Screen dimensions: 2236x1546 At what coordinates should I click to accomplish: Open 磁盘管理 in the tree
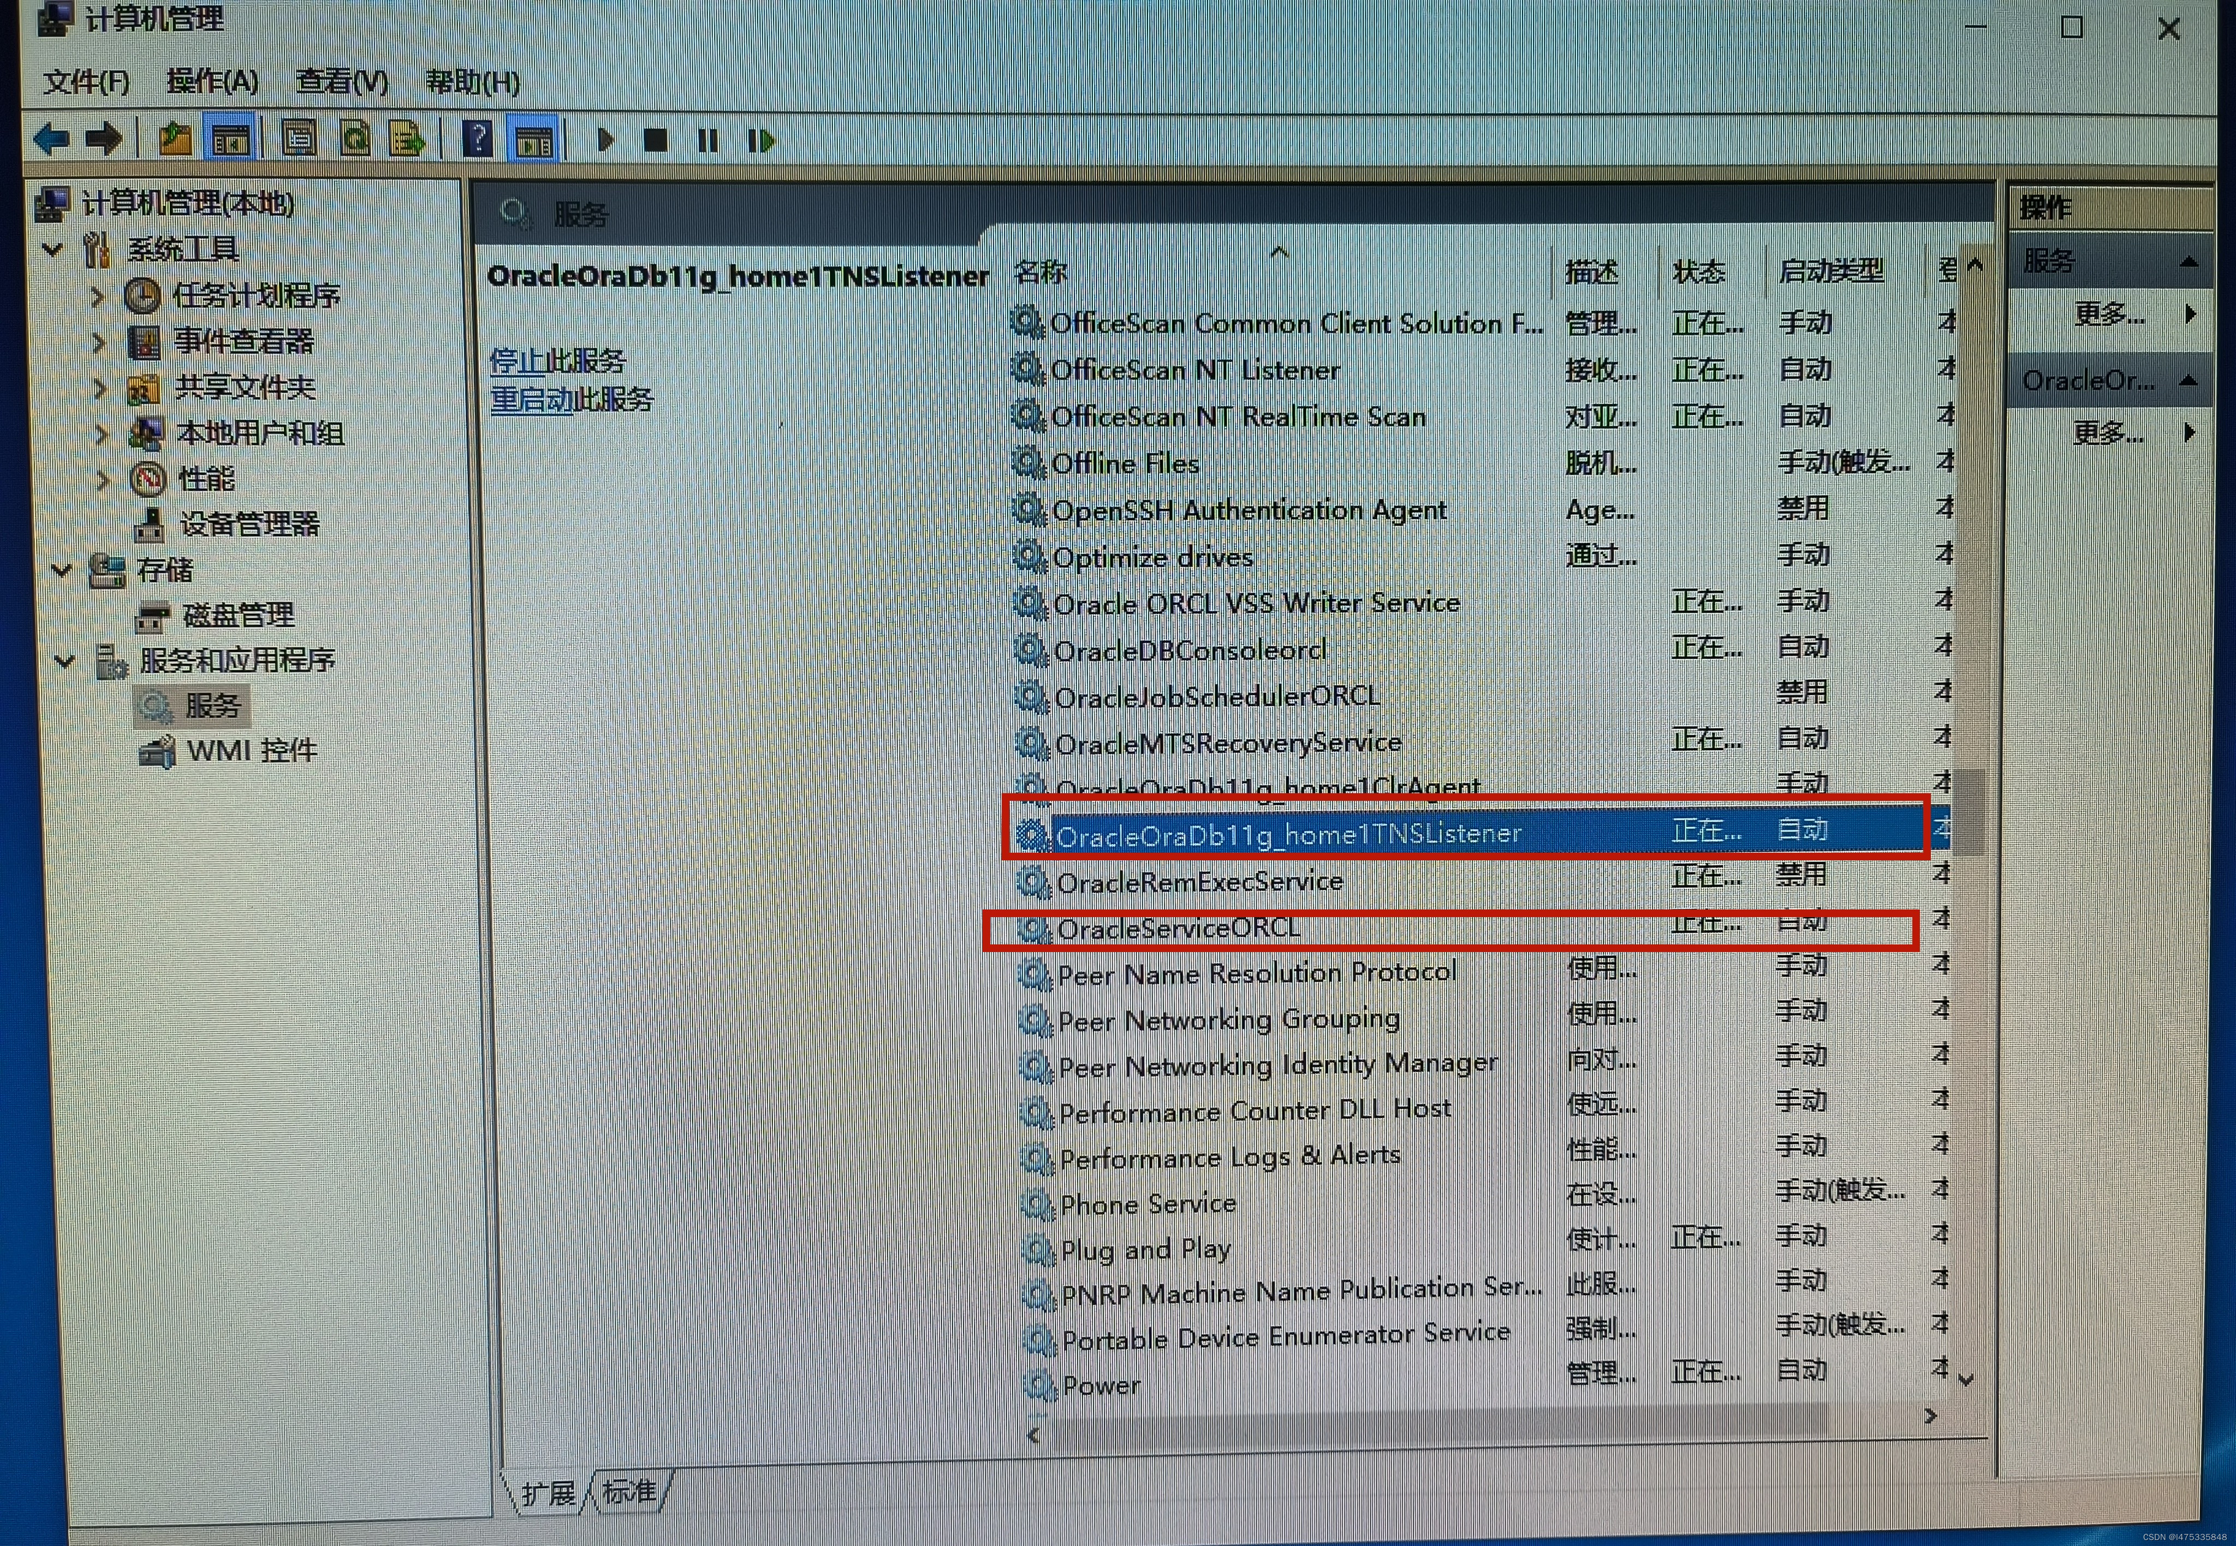[x=238, y=615]
